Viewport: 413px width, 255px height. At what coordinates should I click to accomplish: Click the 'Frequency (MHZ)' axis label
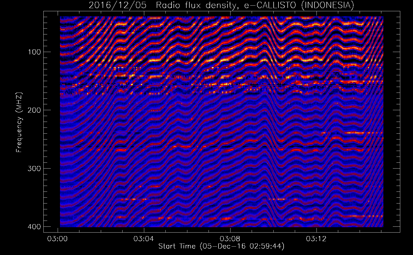pyautogui.click(x=19, y=122)
